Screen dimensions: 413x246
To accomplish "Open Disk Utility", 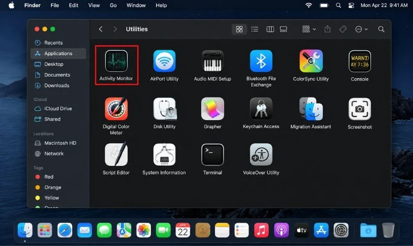I will [165, 109].
